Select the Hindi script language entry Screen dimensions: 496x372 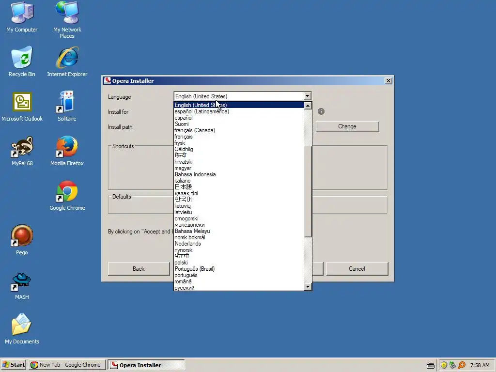(239, 155)
